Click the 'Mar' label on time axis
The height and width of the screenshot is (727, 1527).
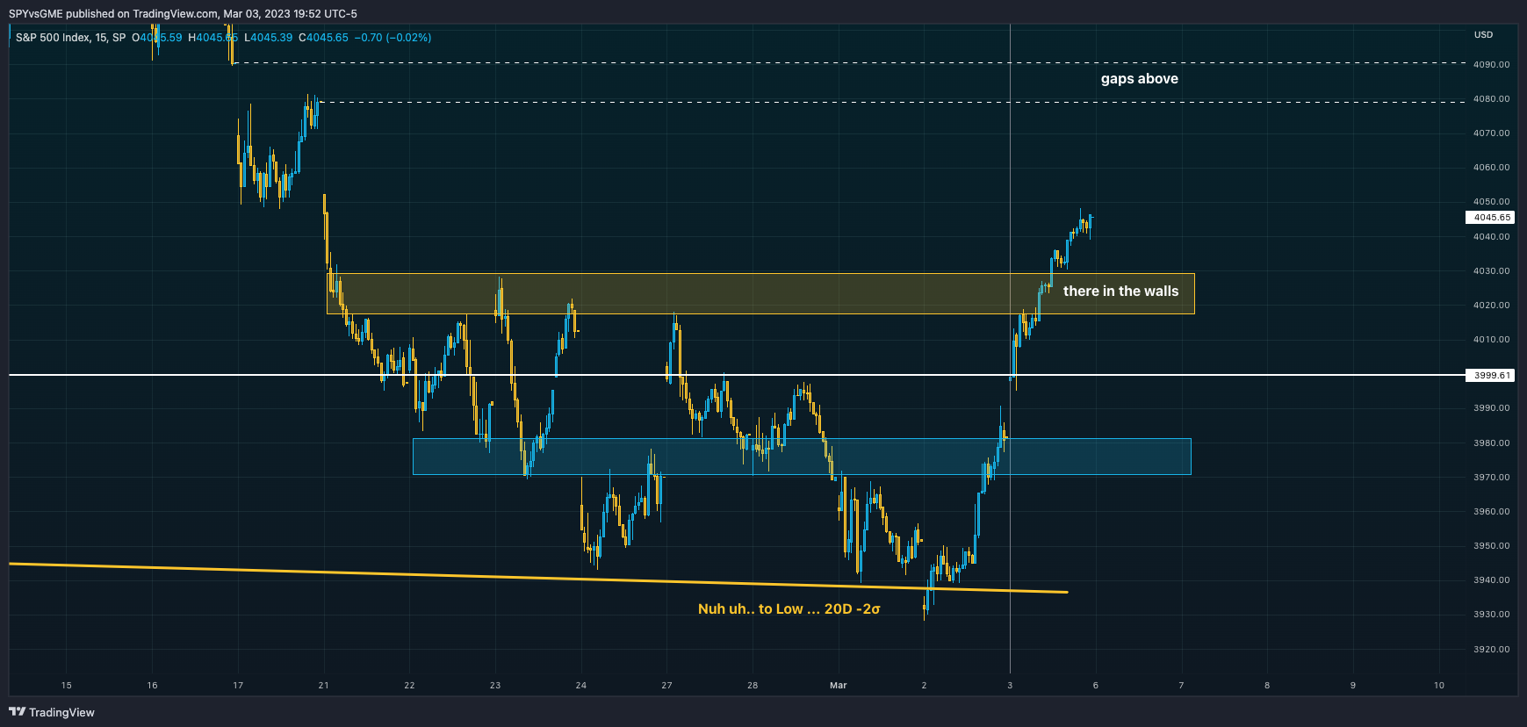click(x=839, y=686)
